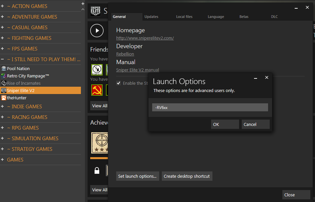Screen dimensions: 315x202
Task: Click the first friend avatar under Friends
Action: 97,69
